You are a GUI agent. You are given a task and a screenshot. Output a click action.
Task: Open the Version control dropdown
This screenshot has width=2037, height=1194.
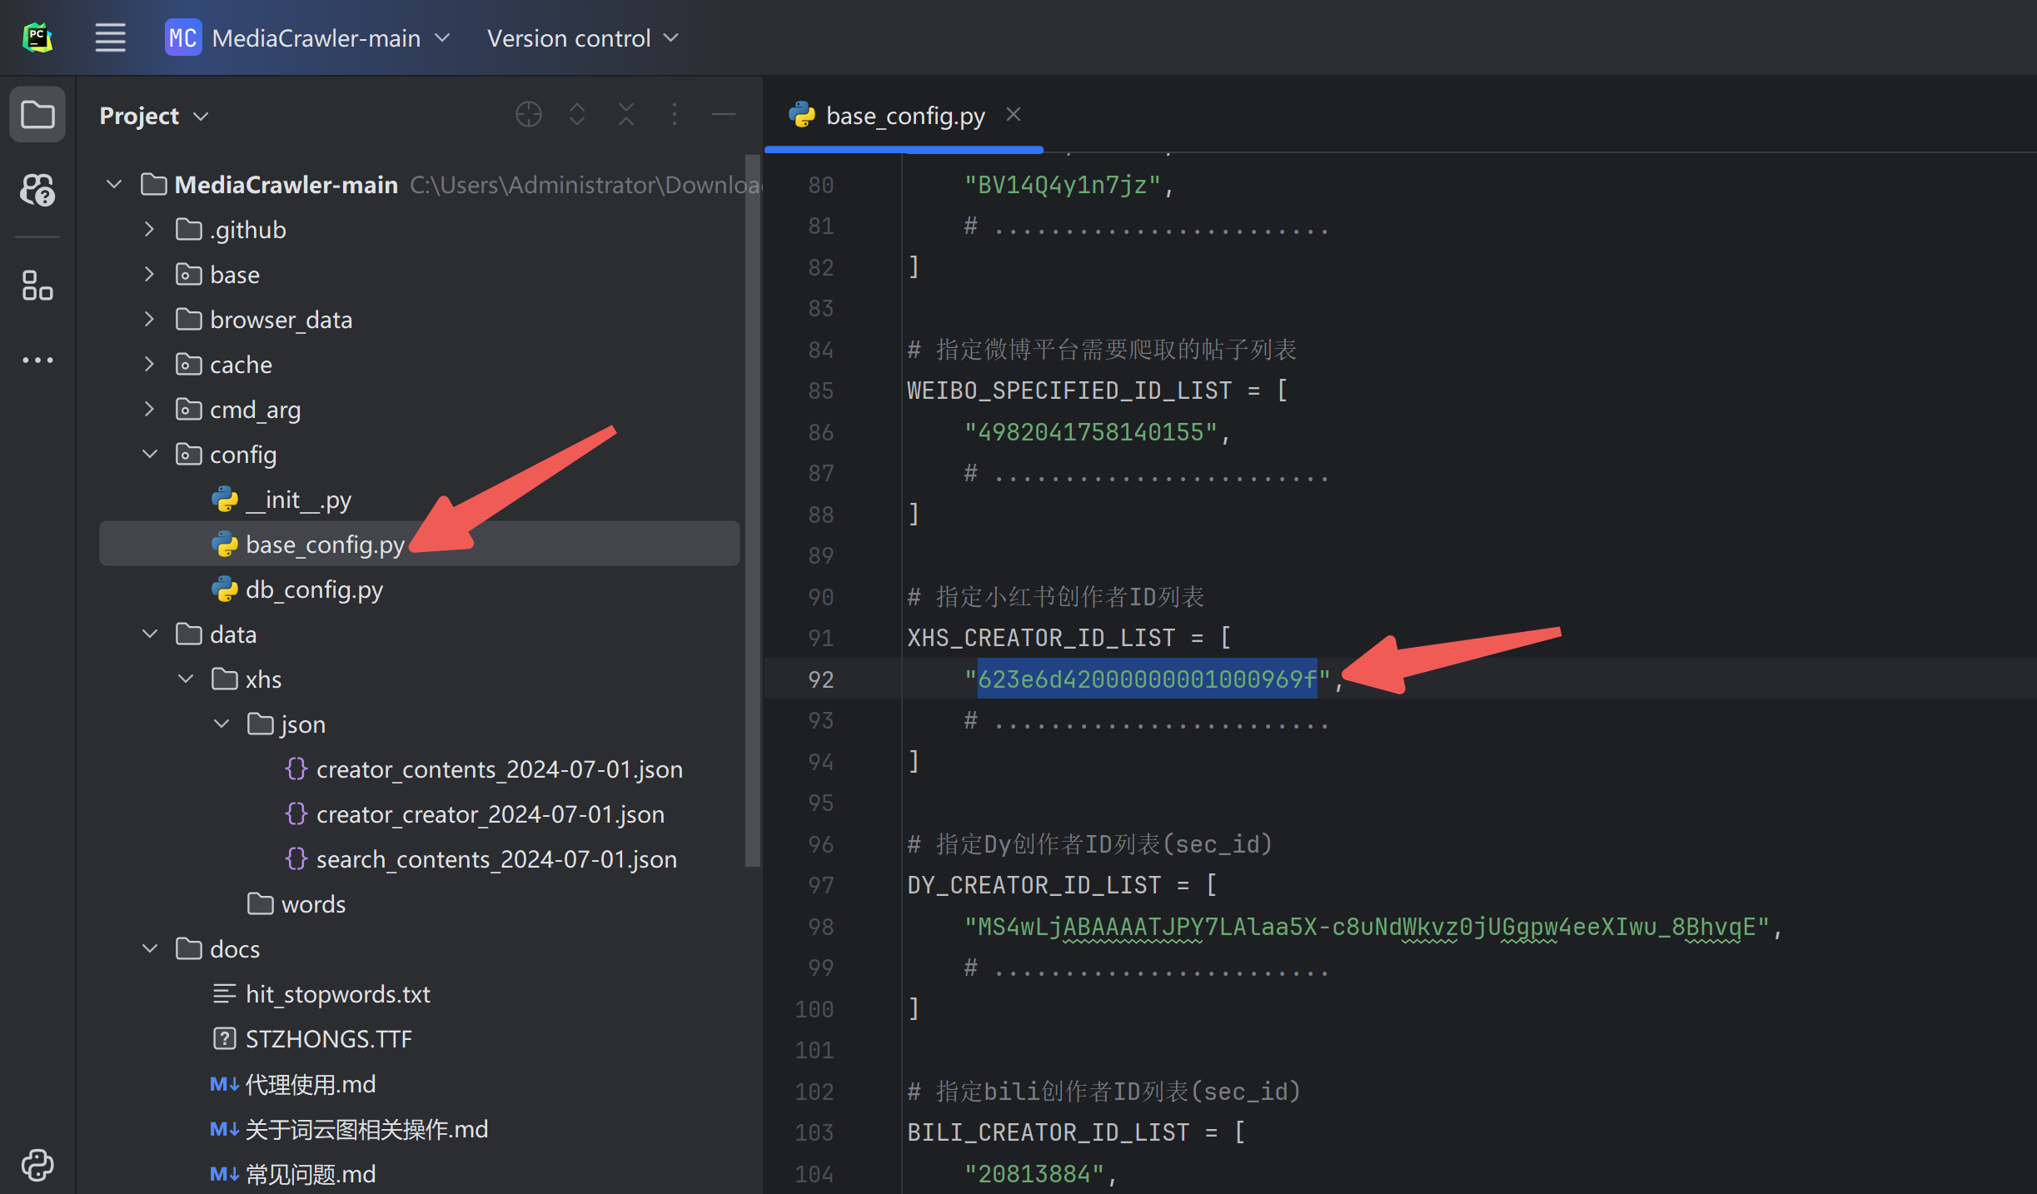coord(583,38)
